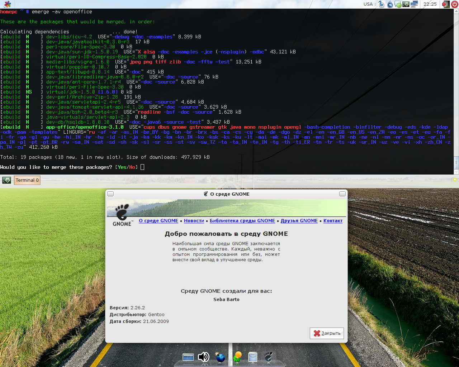Image resolution: width=459 pixels, height=367 pixels.
Task: Click the 'Добро пожаловать в среду GNOME' heading
Action: pyautogui.click(x=226, y=234)
